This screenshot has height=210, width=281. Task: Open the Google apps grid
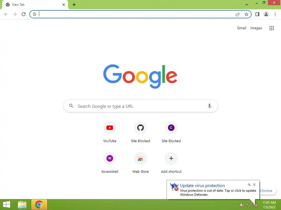271,28
